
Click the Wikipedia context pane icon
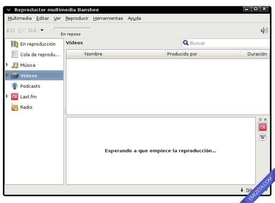tap(263, 137)
